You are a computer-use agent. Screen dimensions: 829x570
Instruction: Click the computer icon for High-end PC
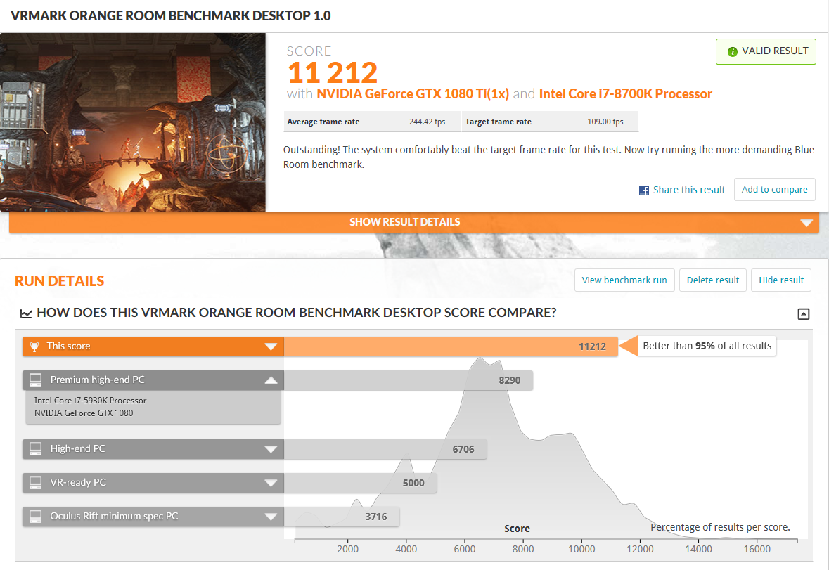pyautogui.click(x=35, y=449)
